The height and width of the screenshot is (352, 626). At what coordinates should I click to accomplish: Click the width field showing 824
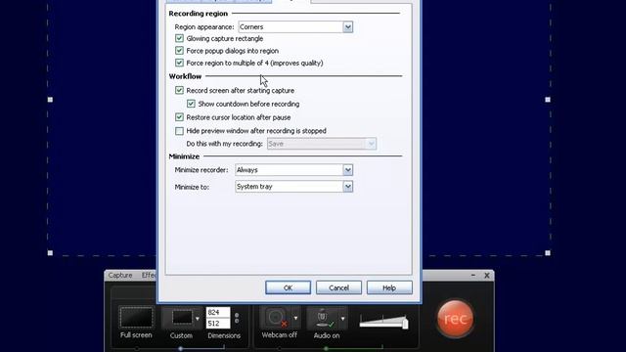pos(218,312)
